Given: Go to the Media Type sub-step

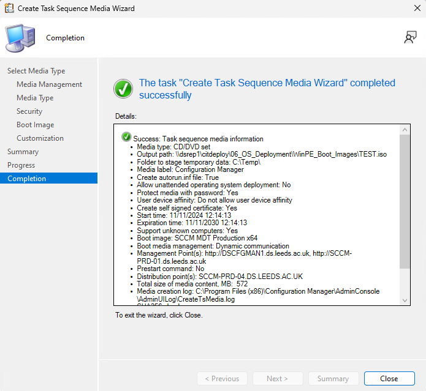Looking at the screenshot, I should tap(35, 98).
